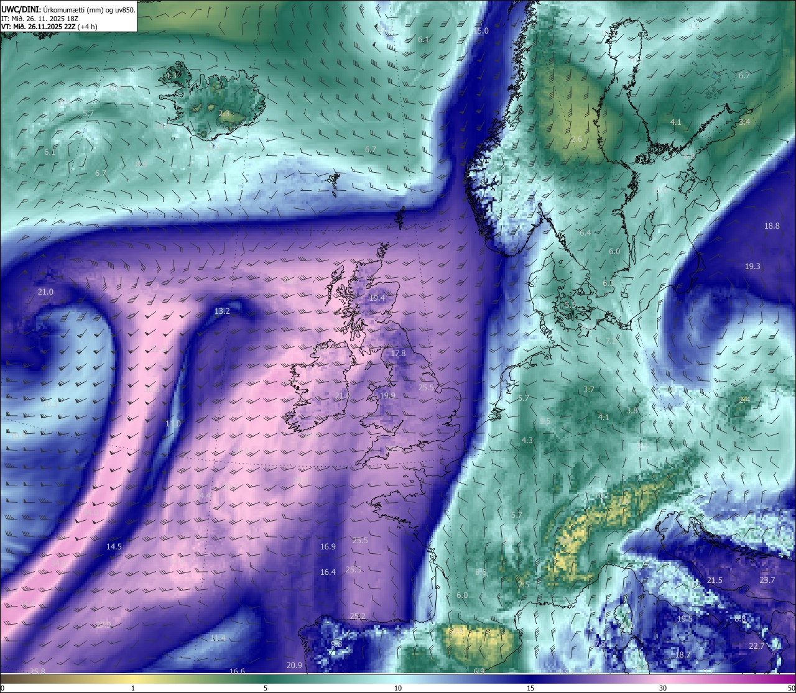Click the 19.4 value over Scotland

click(377, 298)
